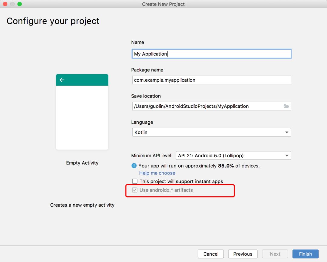
Task: Open the Language dropdown showing Kotlin
Action: (x=211, y=132)
